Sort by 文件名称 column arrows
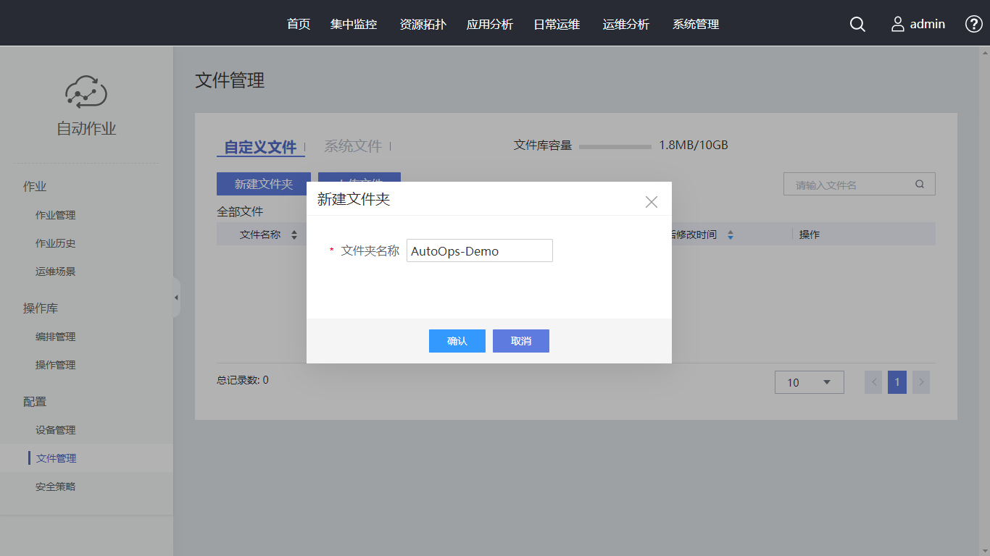990x556 pixels. [x=294, y=235]
